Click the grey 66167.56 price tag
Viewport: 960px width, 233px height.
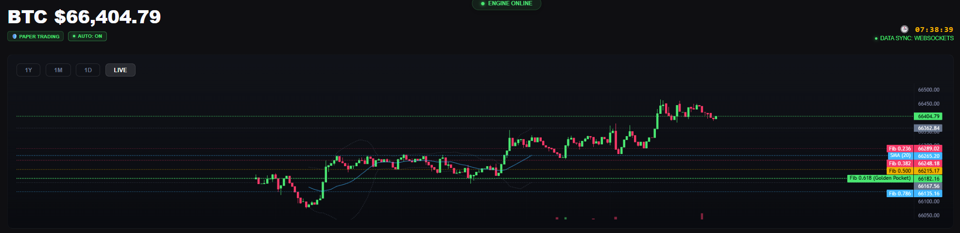pyautogui.click(x=928, y=186)
